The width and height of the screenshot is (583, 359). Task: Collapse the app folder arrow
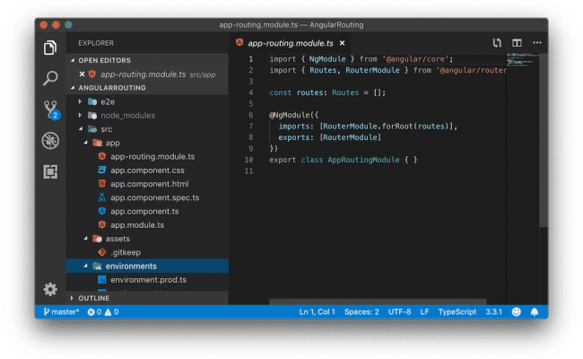85,143
